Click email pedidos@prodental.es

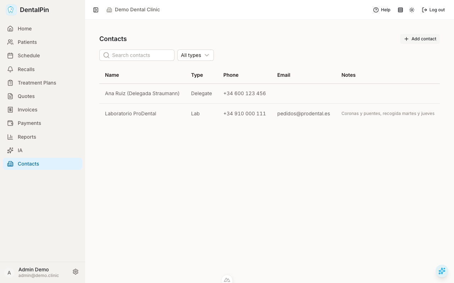click(x=304, y=114)
